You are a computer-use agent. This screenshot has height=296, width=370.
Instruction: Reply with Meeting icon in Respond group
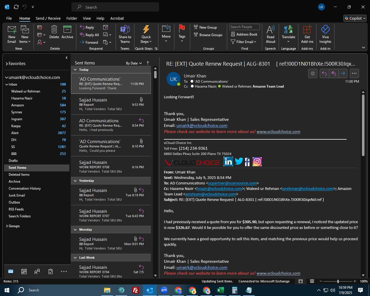tap(106, 27)
